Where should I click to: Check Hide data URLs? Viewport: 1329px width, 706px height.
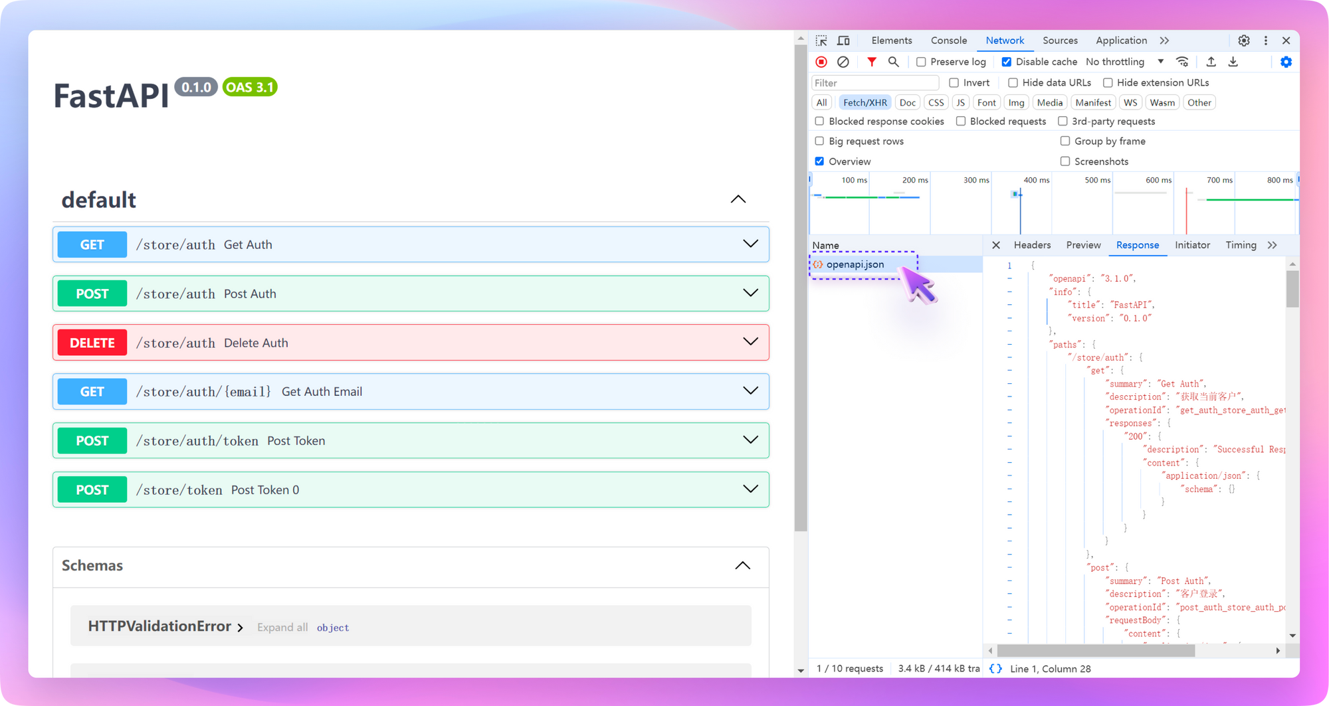1013,83
